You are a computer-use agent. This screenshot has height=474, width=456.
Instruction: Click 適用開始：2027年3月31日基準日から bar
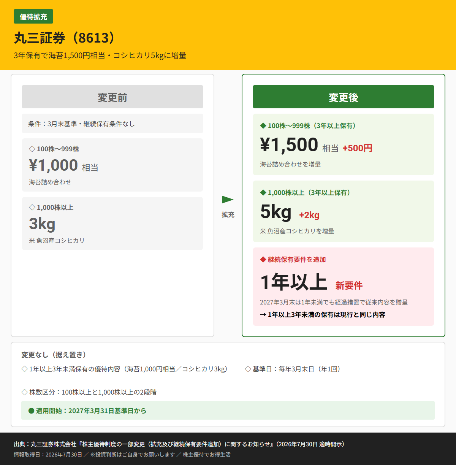[228, 411]
